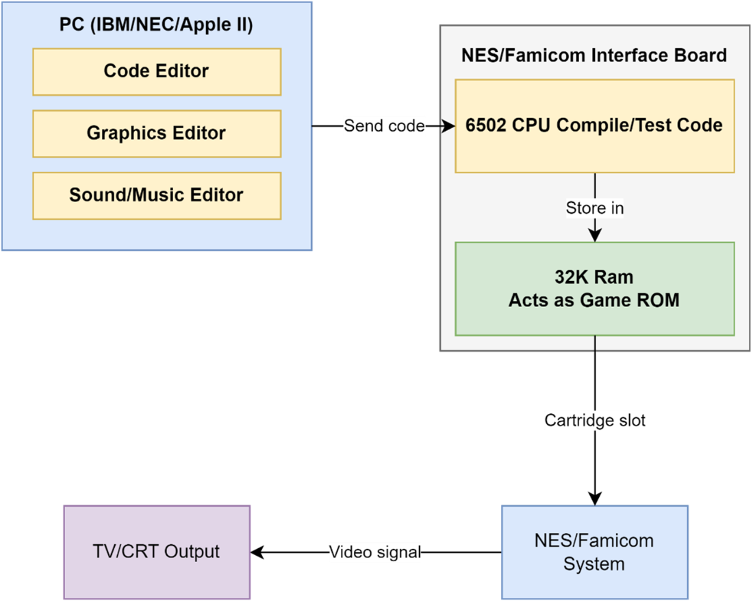Click the NES/Famicom Interface Board title
The width and height of the screenshot is (753, 601).
tap(594, 55)
